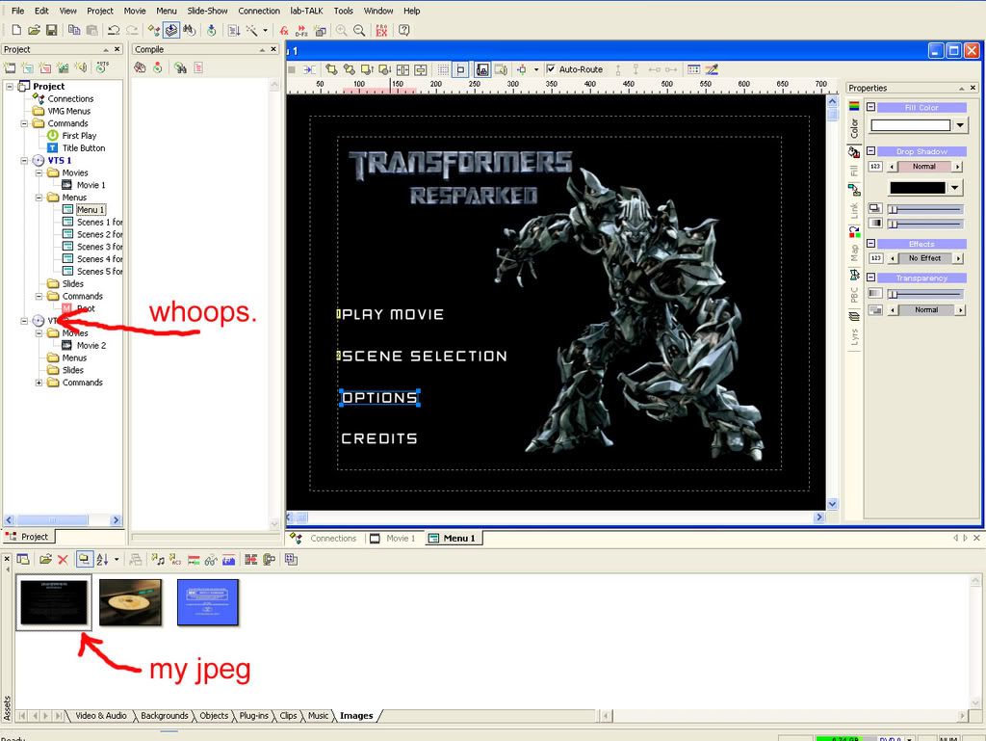The width and height of the screenshot is (986, 741).
Task: Click the Copy icon in main toolbar
Action: pos(73,30)
